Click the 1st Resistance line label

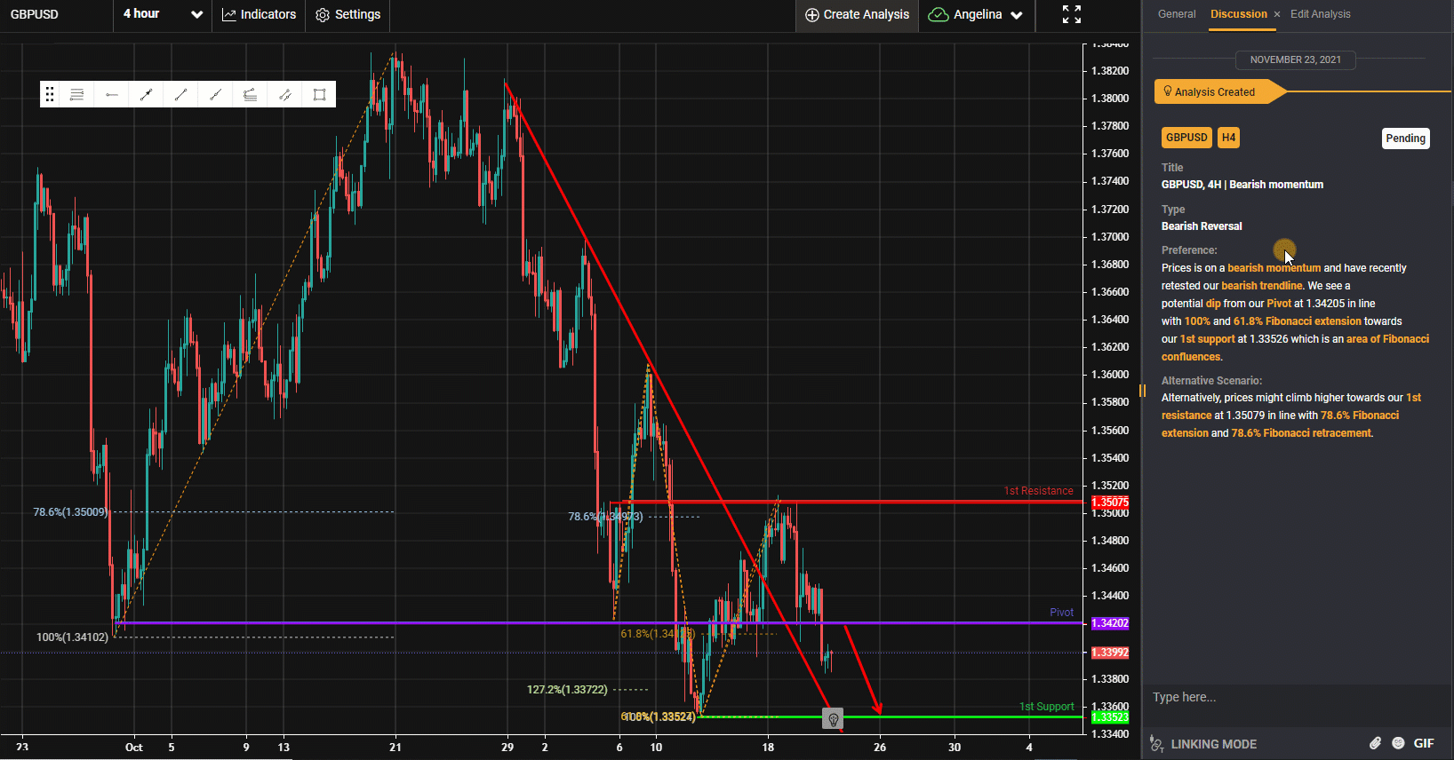pyautogui.click(x=1038, y=491)
